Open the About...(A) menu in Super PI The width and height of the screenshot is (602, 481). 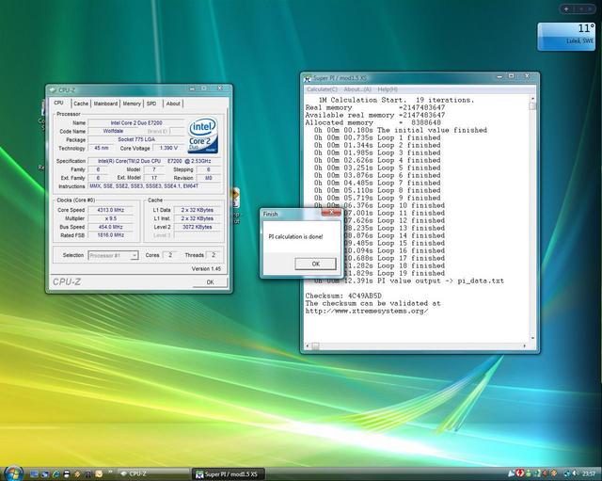point(357,89)
